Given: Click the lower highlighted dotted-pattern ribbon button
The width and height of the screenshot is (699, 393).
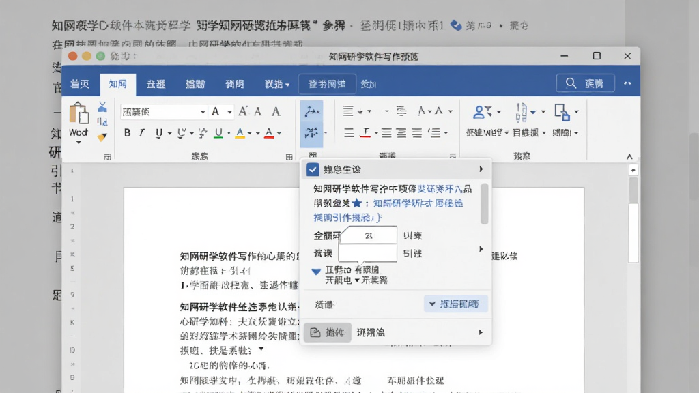Looking at the screenshot, I should tap(311, 133).
